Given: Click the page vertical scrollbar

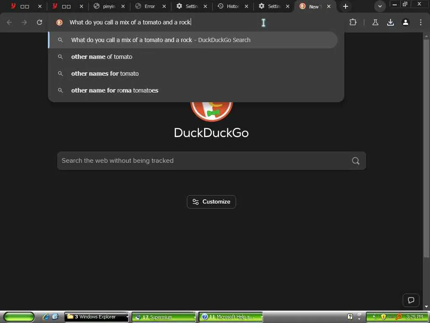Looking at the screenshot, I should pos(426,148).
